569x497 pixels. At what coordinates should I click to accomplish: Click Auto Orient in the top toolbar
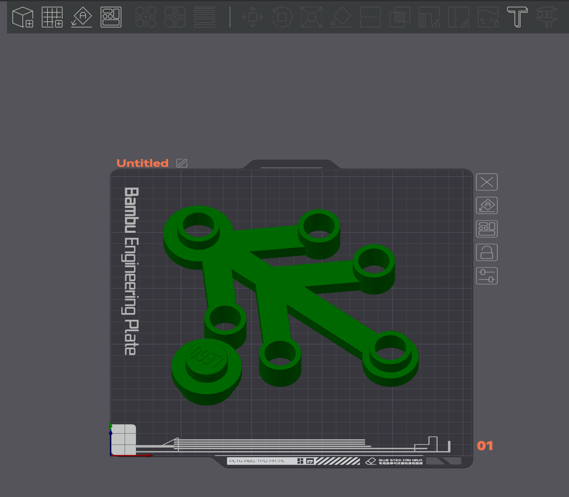(82, 17)
